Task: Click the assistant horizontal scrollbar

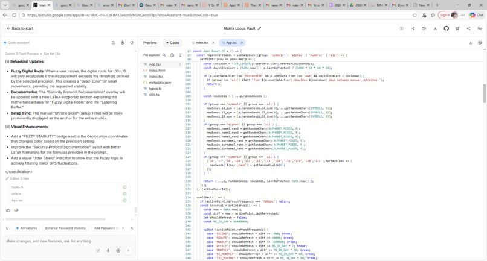Action: coord(56,219)
